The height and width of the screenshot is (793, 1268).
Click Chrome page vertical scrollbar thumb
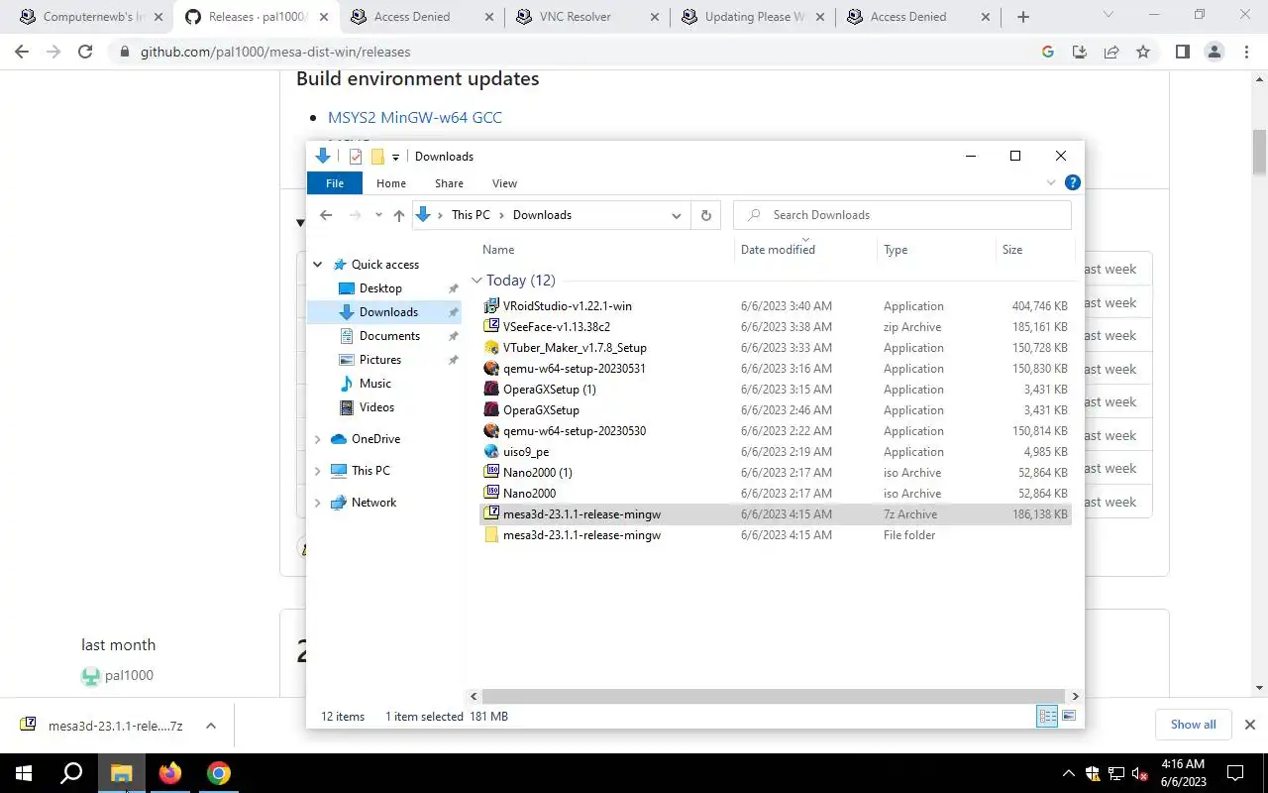click(1260, 151)
